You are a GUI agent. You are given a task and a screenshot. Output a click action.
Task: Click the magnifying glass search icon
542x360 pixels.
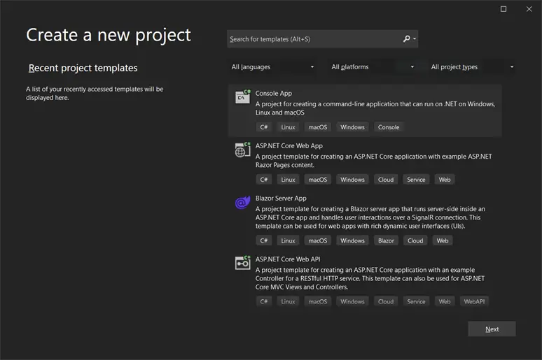(407, 39)
